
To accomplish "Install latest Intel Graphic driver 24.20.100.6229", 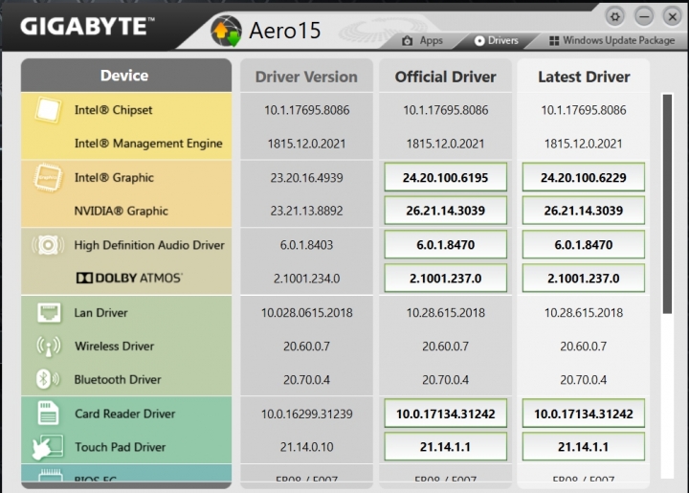I will pos(584,178).
